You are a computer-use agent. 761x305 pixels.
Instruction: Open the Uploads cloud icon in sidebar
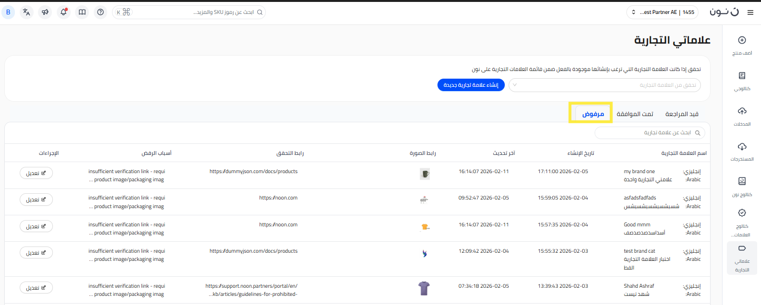click(742, 111)
